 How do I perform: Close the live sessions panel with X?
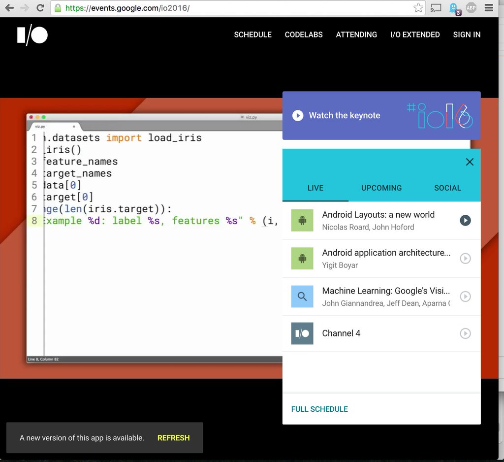470,162
